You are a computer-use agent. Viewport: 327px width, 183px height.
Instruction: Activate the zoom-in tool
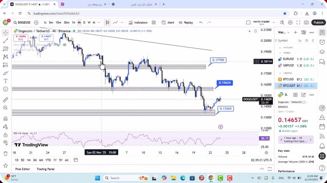coord(5,108)
